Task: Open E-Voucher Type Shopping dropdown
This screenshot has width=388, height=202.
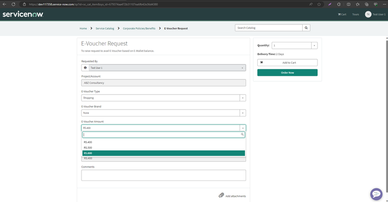Action: (164, 98)
